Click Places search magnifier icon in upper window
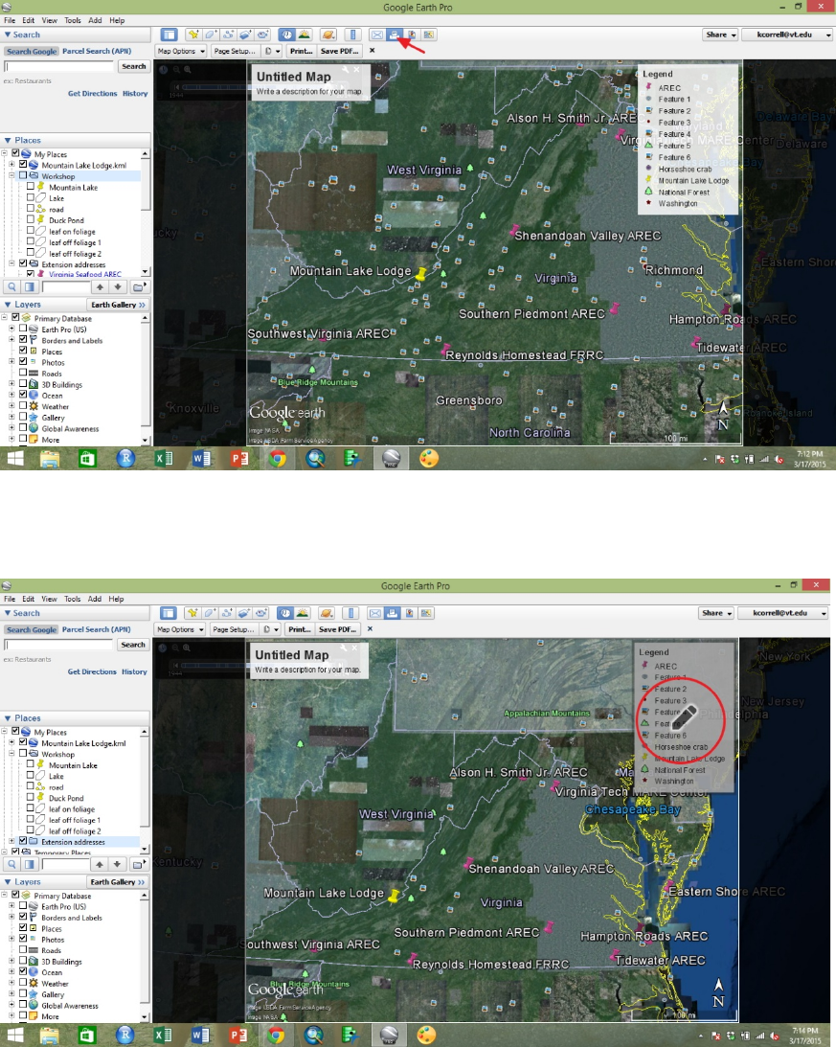 pos(12,287)
